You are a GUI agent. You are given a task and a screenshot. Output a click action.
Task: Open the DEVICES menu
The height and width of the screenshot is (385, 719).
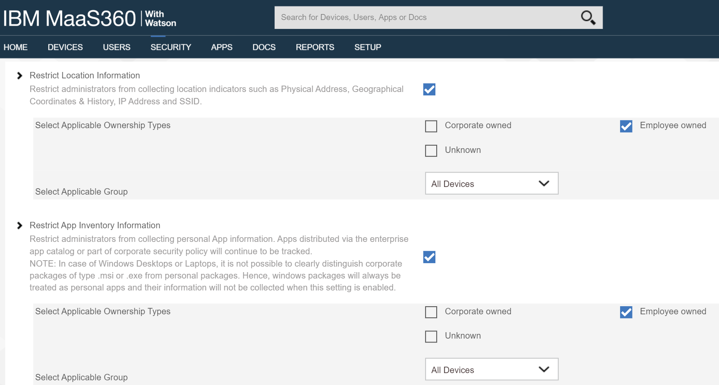point(65,47)
